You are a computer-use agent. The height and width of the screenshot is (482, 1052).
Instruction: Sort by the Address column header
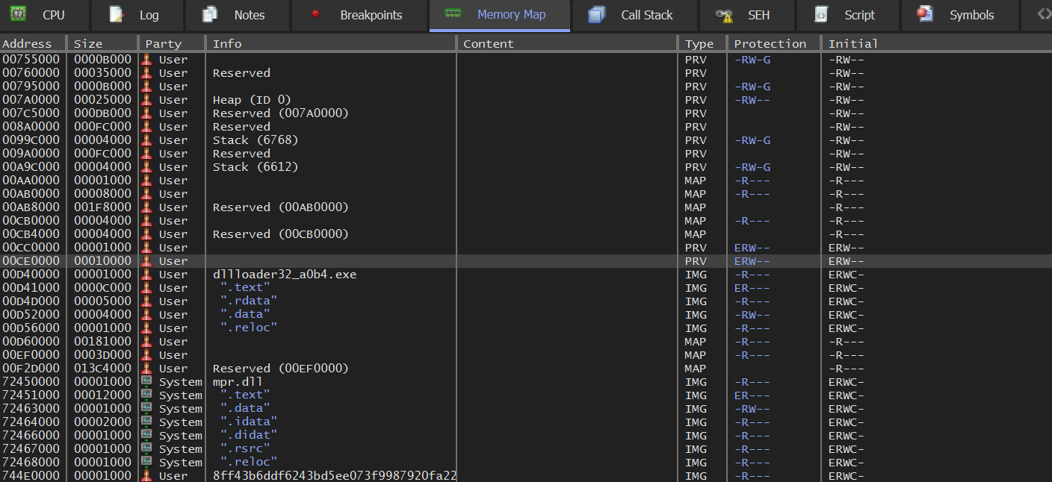(28, 43)
